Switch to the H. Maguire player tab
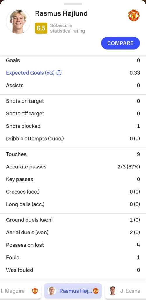The width and height of the screenshot is (146, 300). click(x=21, y=291)
